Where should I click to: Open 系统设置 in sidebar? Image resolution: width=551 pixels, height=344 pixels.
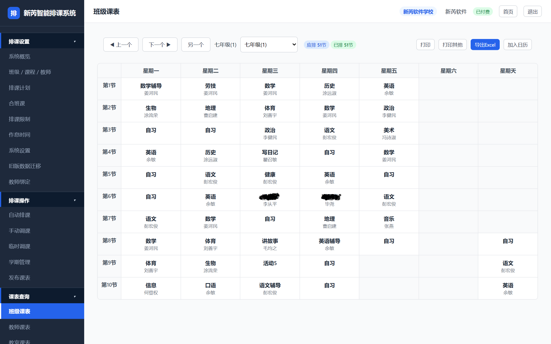[x=42, y=150]
